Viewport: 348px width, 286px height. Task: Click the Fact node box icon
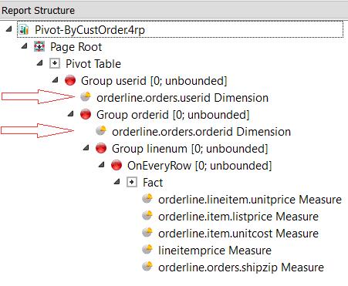[132, 182]
